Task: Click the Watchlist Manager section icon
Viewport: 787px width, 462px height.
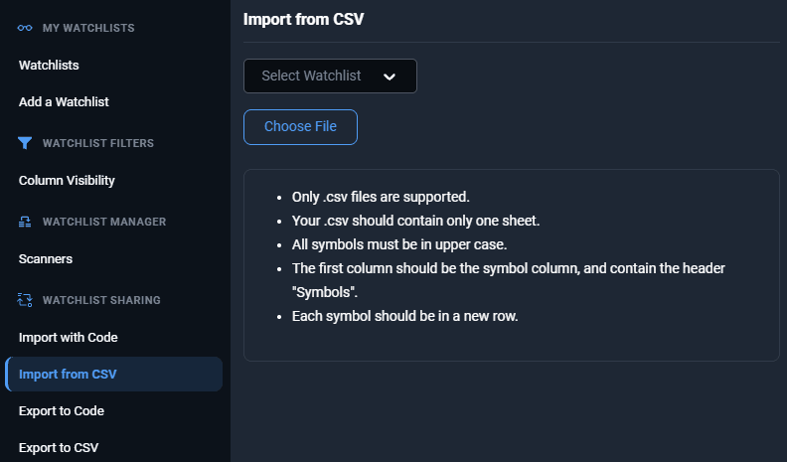Action: [x=25, y=222]
